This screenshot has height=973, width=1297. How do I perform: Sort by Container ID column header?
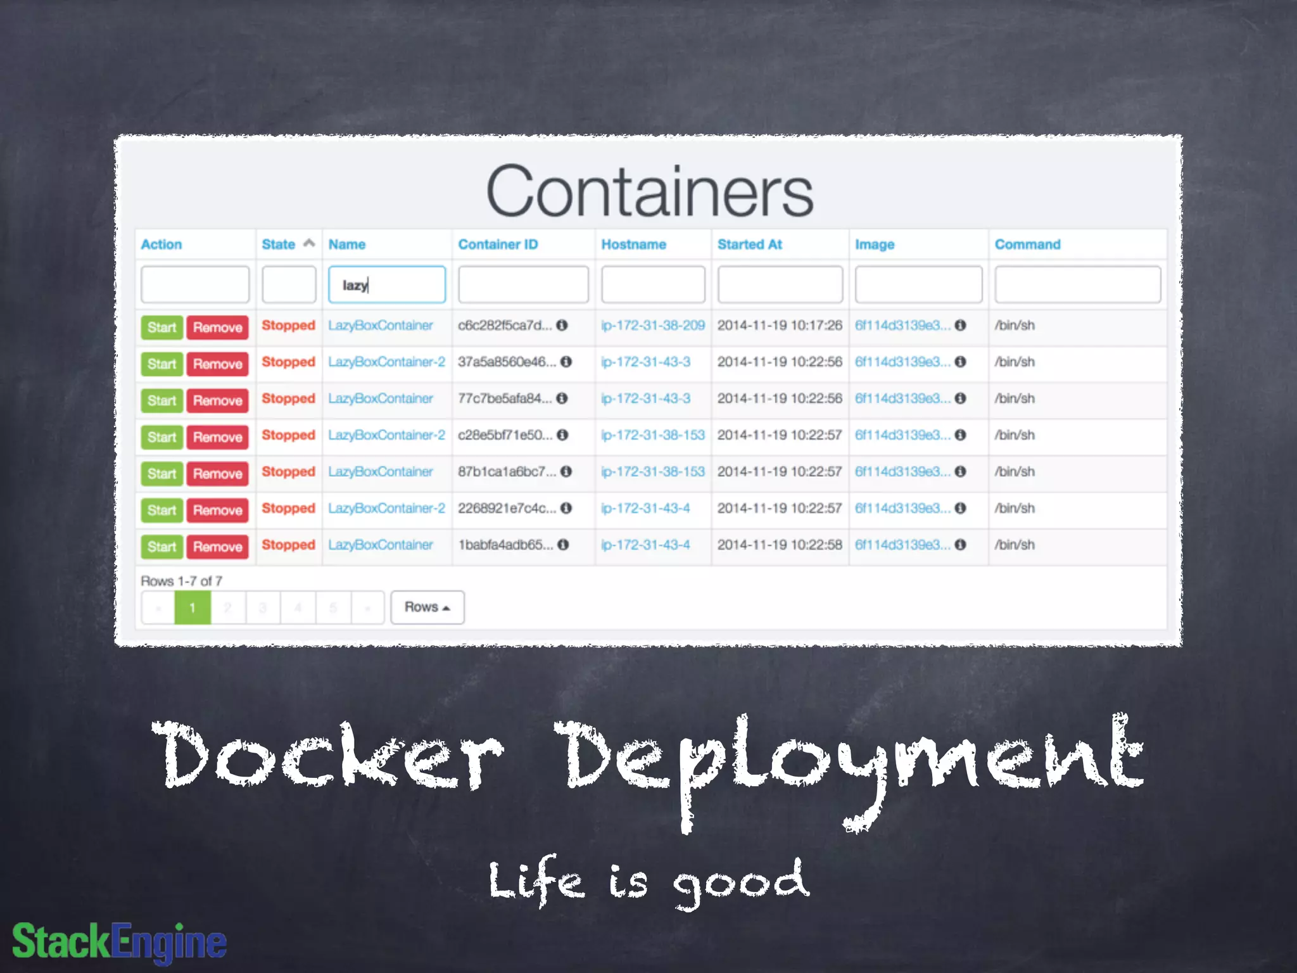coord(498,245)
